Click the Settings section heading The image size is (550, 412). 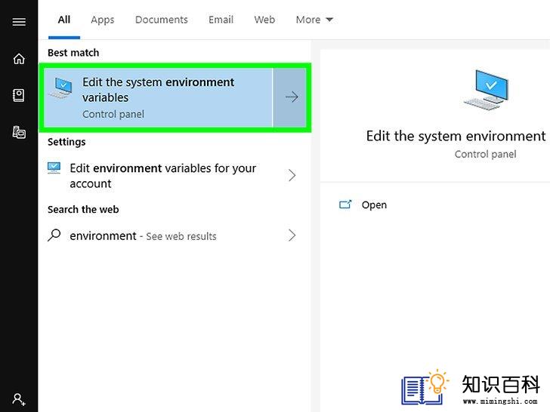click(x=66, y=142)
